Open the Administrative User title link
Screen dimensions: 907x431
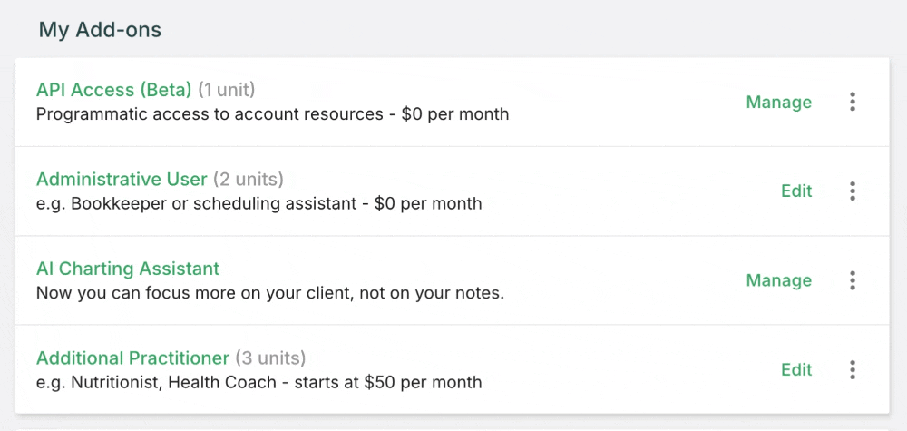[x=122, y=179]
